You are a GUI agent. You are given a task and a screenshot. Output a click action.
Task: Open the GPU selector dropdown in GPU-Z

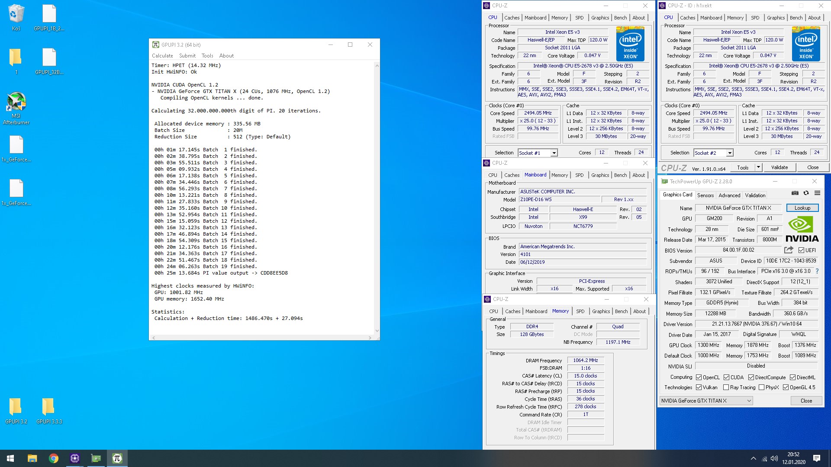(706, 401)
